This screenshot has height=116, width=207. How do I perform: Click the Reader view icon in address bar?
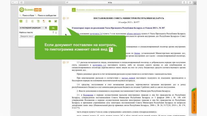click(67, 2)
